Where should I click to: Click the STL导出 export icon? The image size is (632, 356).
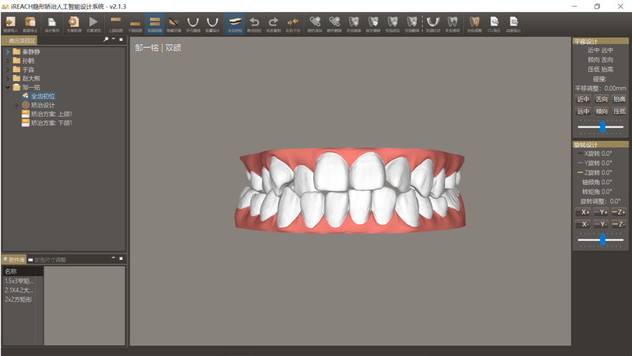coord(494,24)
